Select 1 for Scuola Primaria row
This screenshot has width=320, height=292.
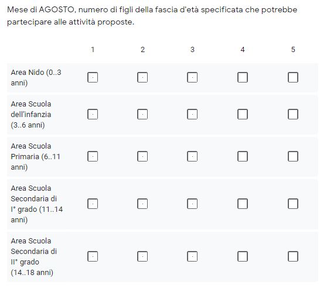click(x=93, y=156)
